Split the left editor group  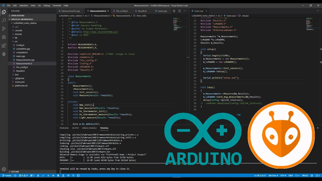(179, 11)
